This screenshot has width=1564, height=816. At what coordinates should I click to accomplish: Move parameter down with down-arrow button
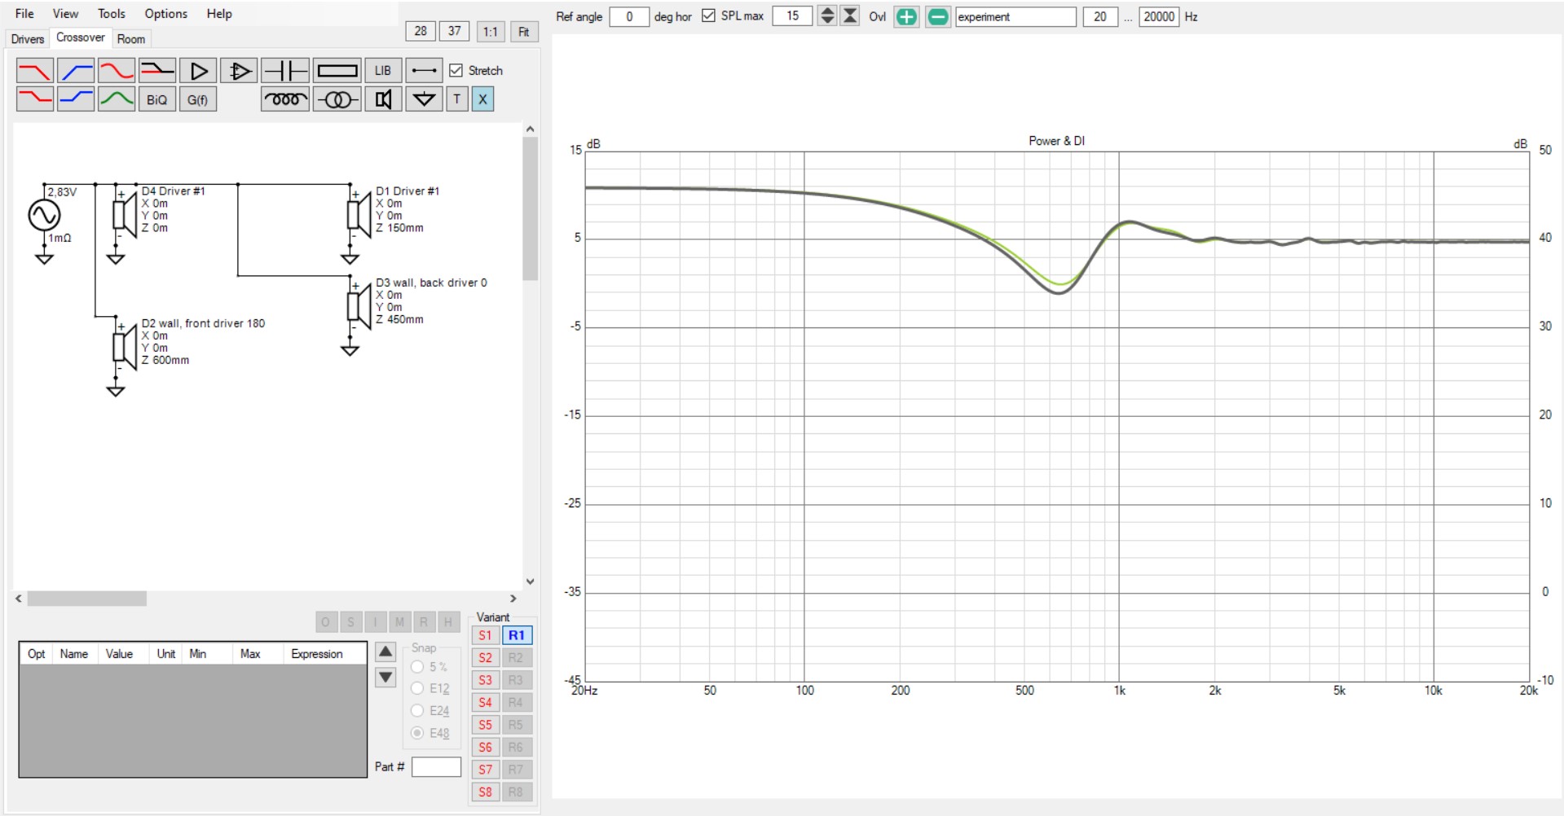point(385,677)
